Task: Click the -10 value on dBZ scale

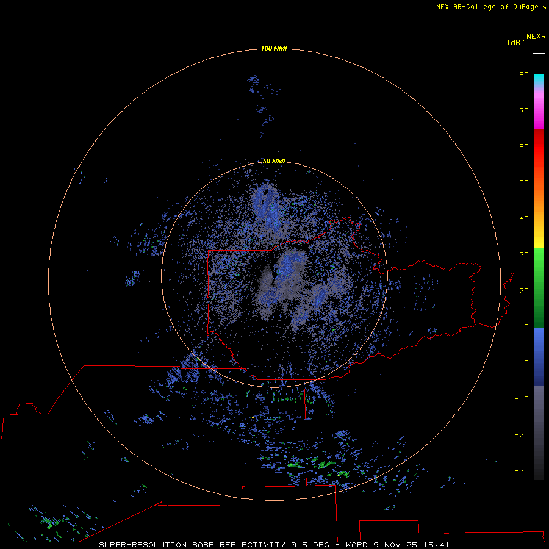Action: (x=522, y=399)
